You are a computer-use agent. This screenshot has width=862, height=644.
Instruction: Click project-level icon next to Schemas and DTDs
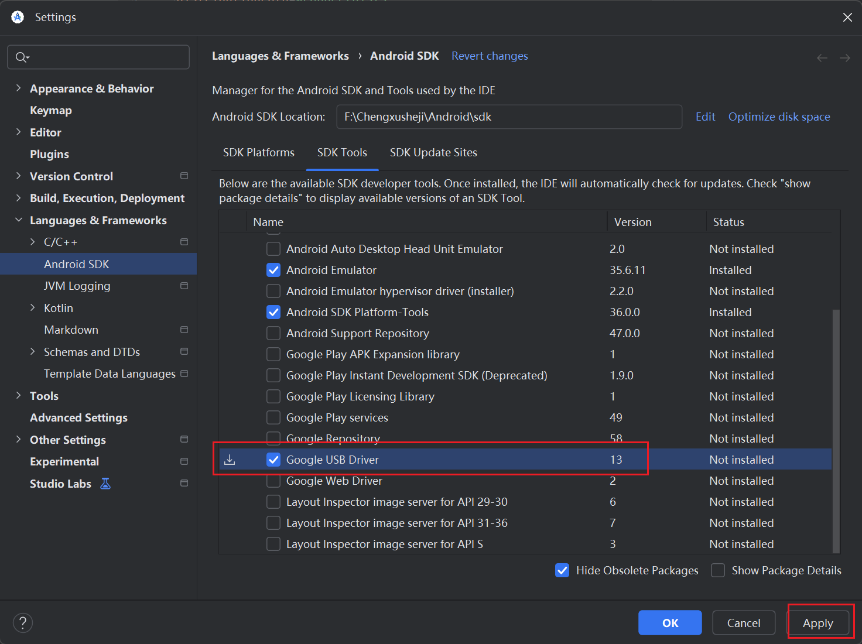184,351
